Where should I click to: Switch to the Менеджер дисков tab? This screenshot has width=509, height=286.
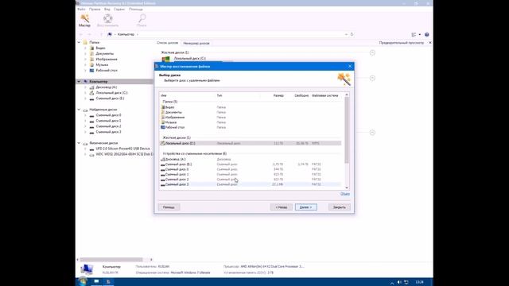coord(196,43)
